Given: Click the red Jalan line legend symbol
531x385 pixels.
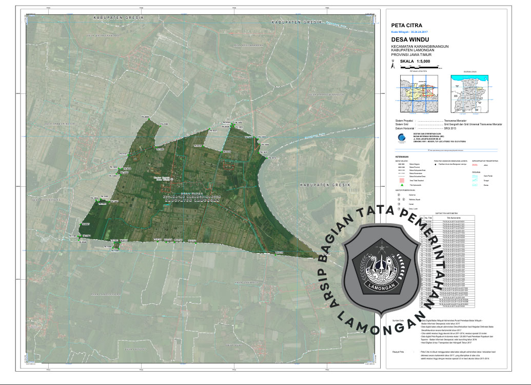Looking at the screenshot, I should click(475, 165).
